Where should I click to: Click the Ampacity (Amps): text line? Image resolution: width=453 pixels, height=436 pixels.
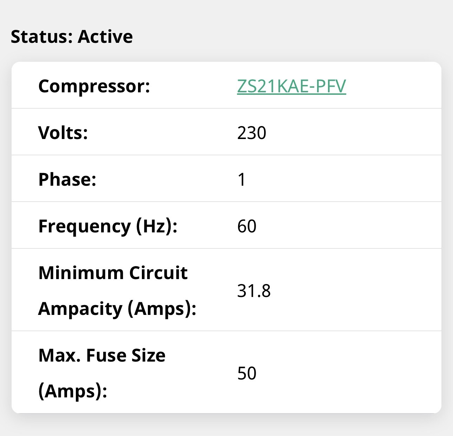pos(117,309)
